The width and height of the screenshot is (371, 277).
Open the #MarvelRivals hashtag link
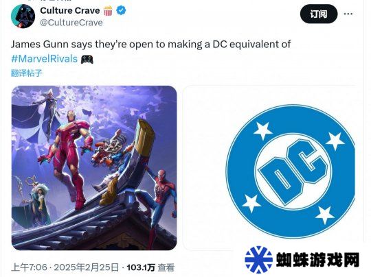coord(45,59)
